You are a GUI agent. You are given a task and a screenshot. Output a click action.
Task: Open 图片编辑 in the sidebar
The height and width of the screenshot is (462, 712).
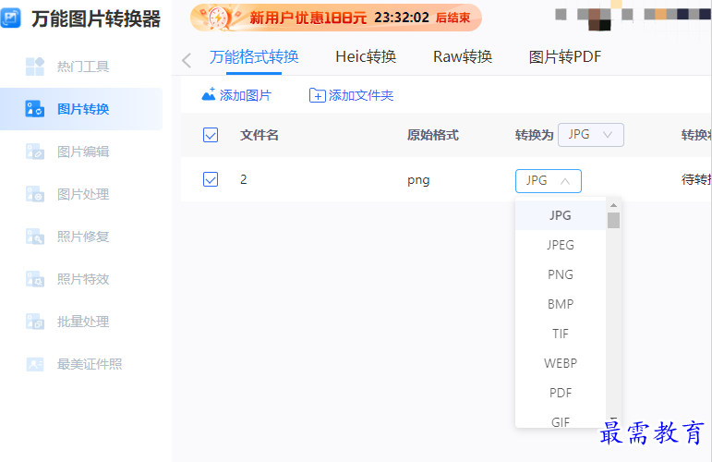point(81,152)
